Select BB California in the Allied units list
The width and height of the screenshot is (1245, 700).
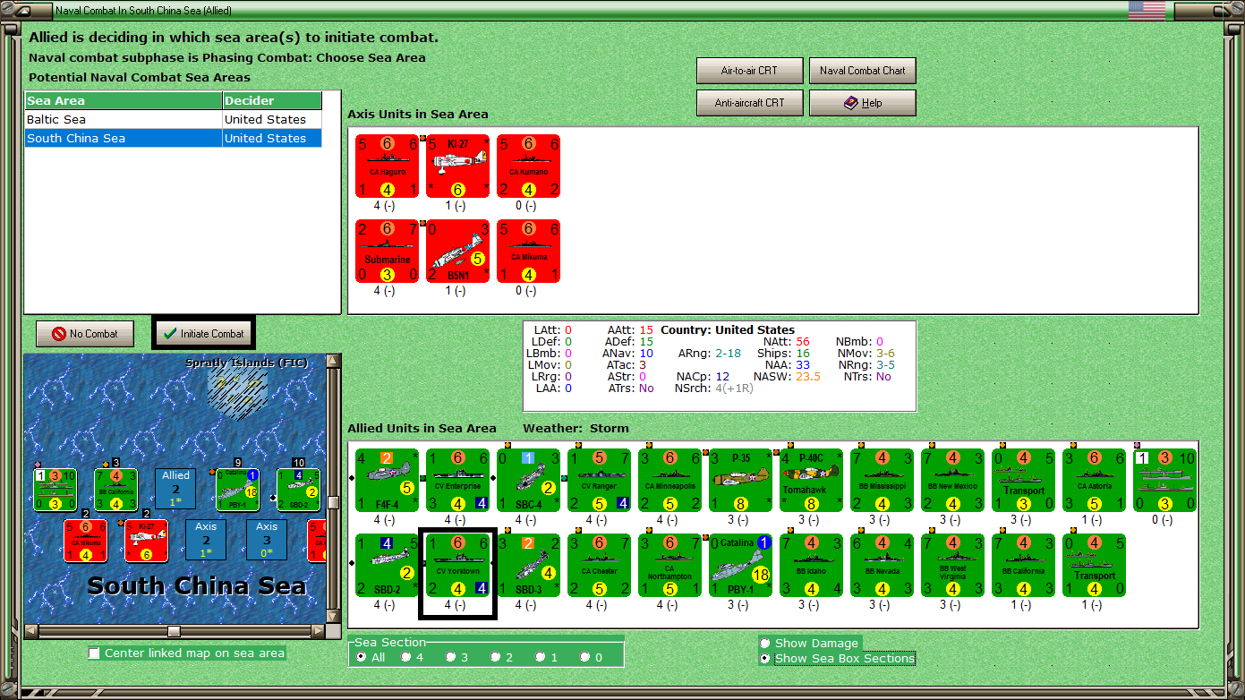pyautogui.click(x=1023, y=566)
